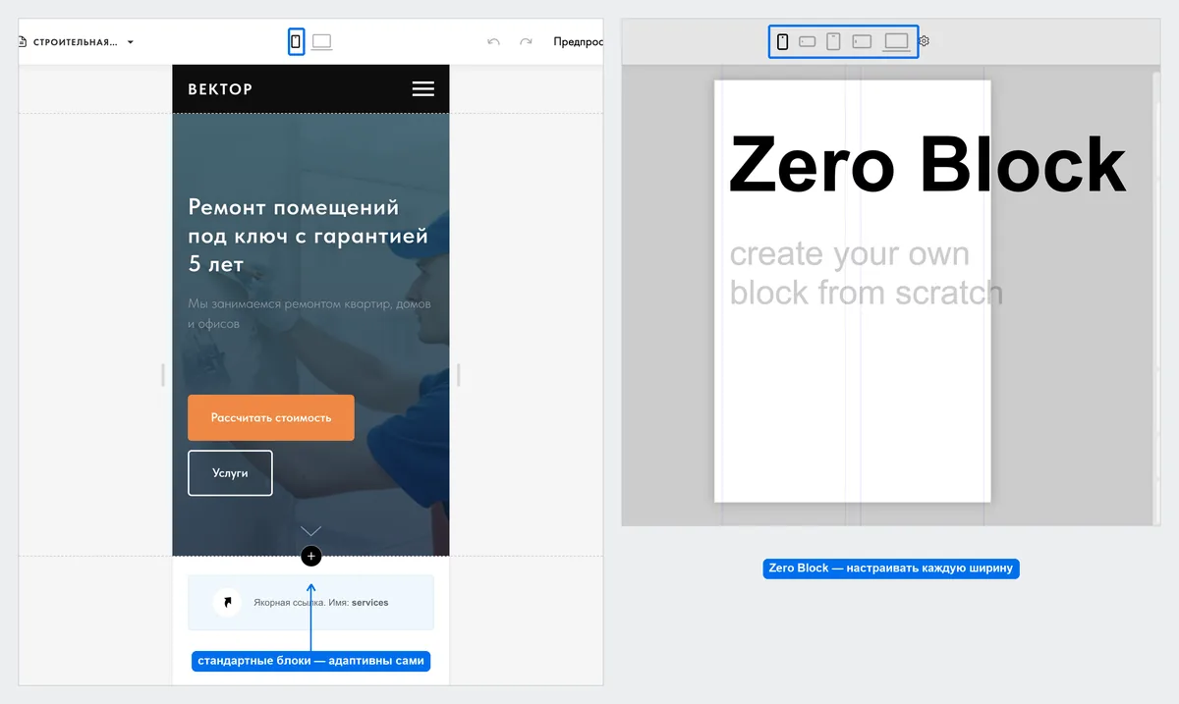The image size is (1179, 704).
Task: Select tablet portrait view in Zero Block
Action: click(x=833, y=41)
